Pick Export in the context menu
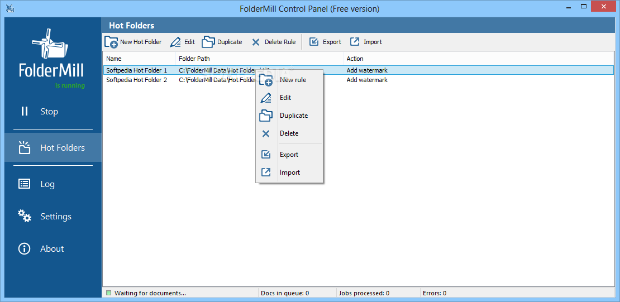This screenshot has width=620, height=302. click(289, 155)
